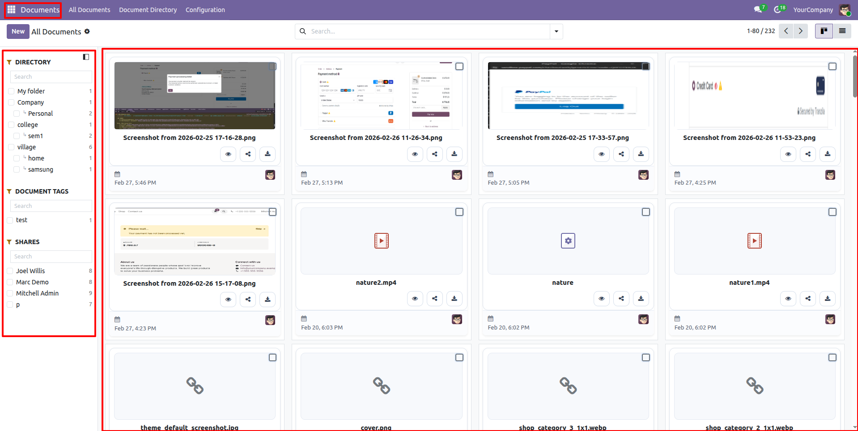This screenshot has height=431, width=858.
Task: Click the Marc Demo share label
Action: click(x=32, y=282)
